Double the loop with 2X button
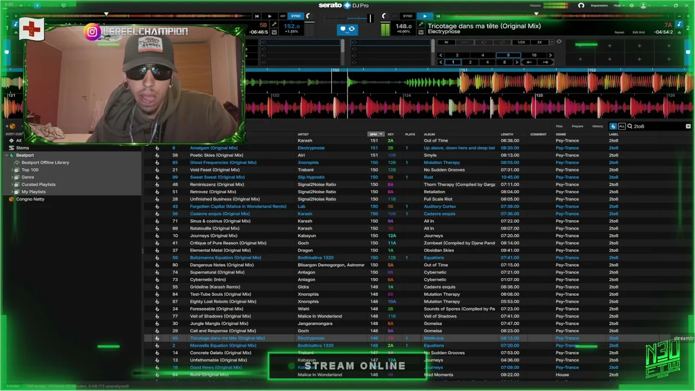 (x=540, y=42)
